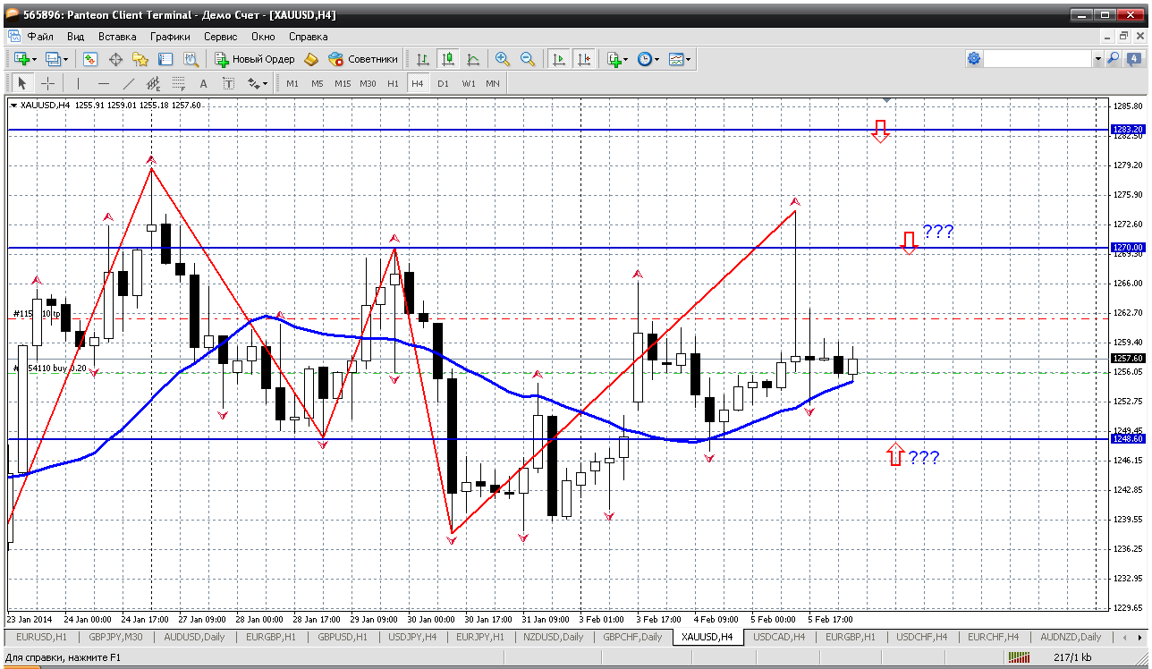
Task: Set timeframe to M15
Action: [x=343, y=83]
